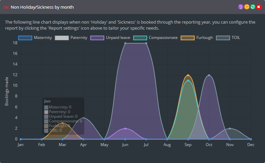Click the orange Furlough point for September
This screenshot has width=265, height=163.
coord(188,75)
